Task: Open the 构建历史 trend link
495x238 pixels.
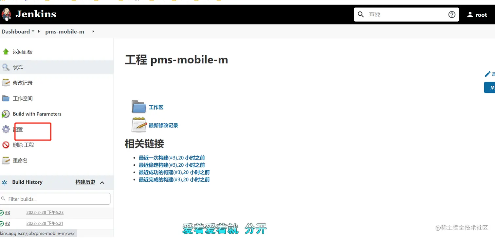Action: [85, 182]
